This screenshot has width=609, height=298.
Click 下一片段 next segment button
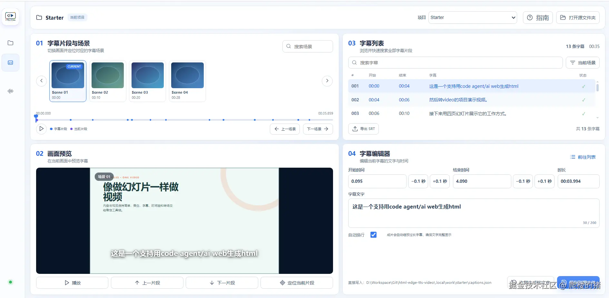(222, 283)
